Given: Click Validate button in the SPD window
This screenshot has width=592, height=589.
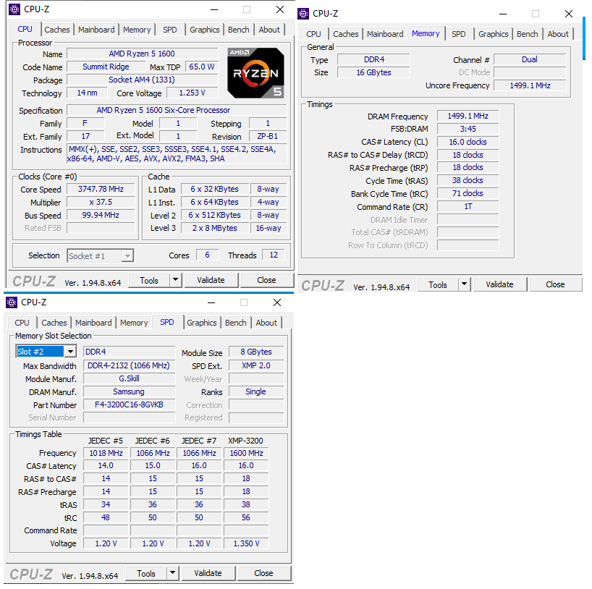Looking at the screenshot, I should tap(208, 573).
